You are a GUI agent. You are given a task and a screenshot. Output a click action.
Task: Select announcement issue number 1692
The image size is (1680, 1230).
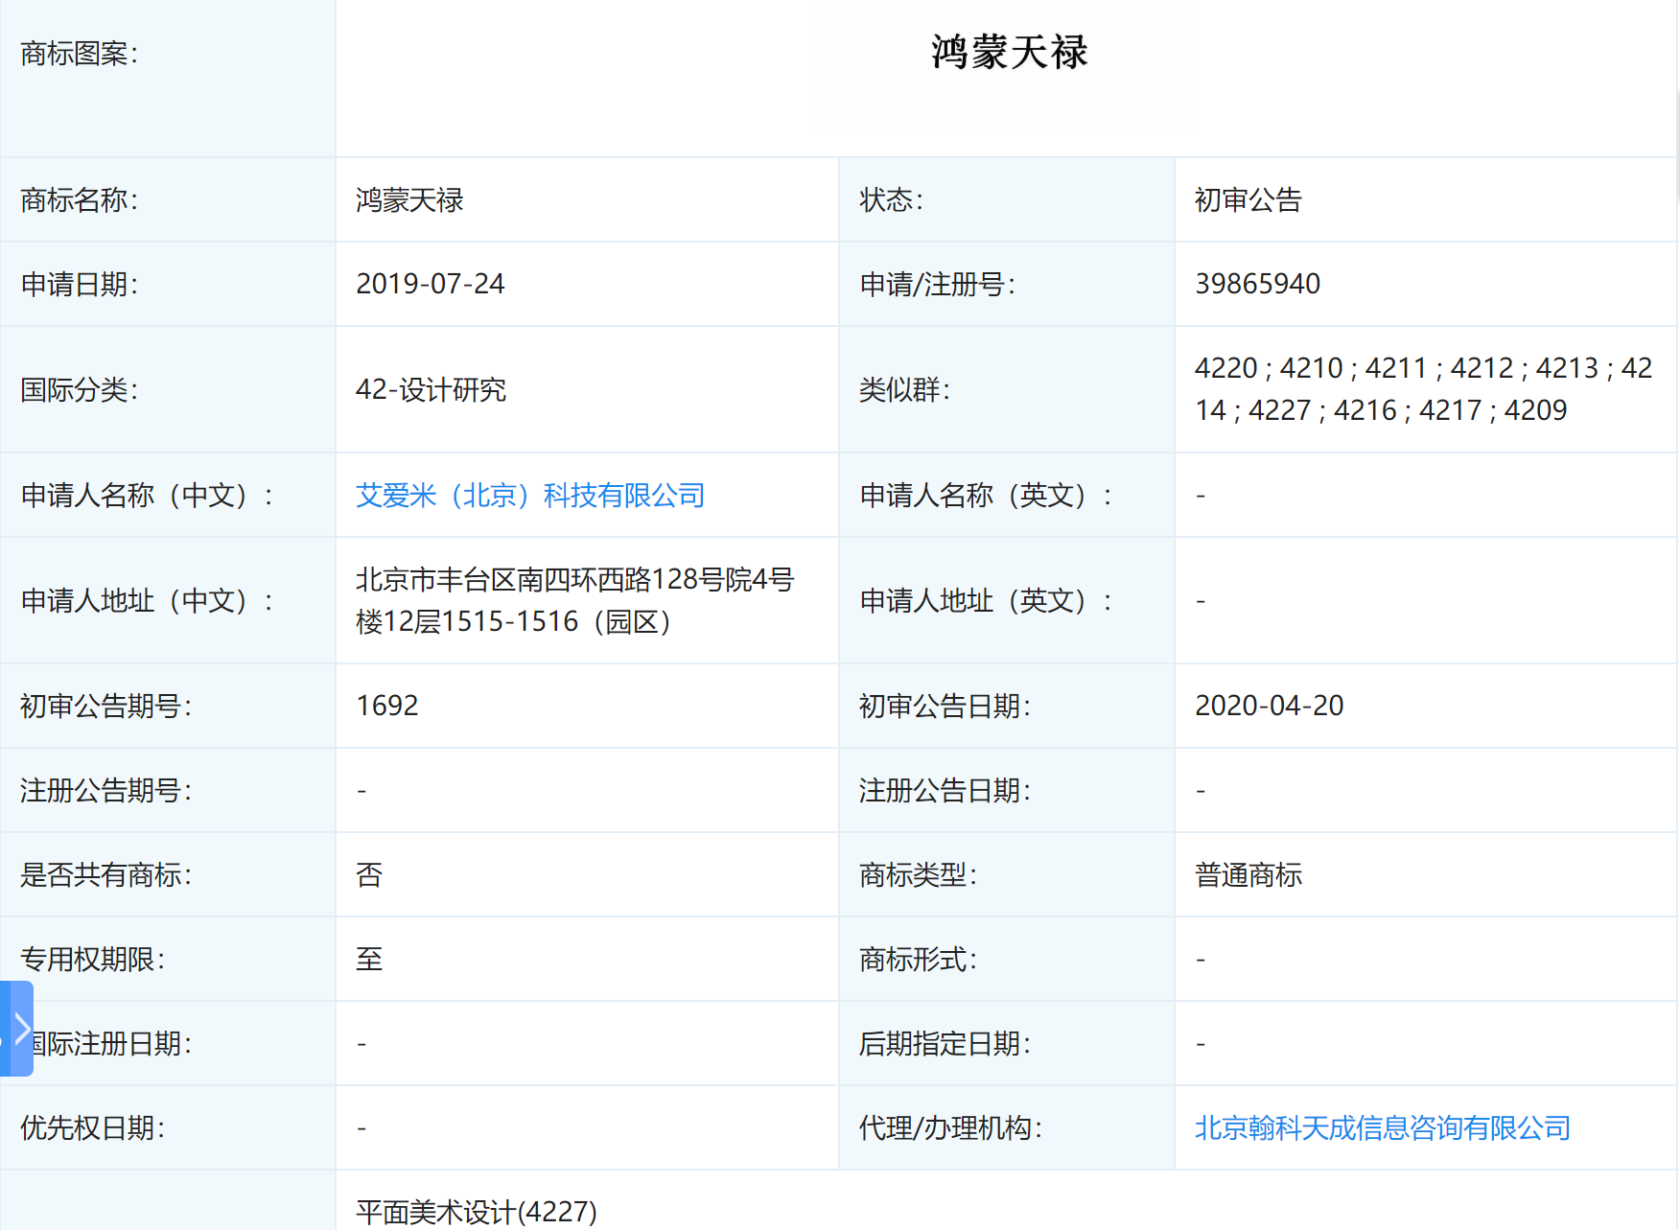coord(387,707)
